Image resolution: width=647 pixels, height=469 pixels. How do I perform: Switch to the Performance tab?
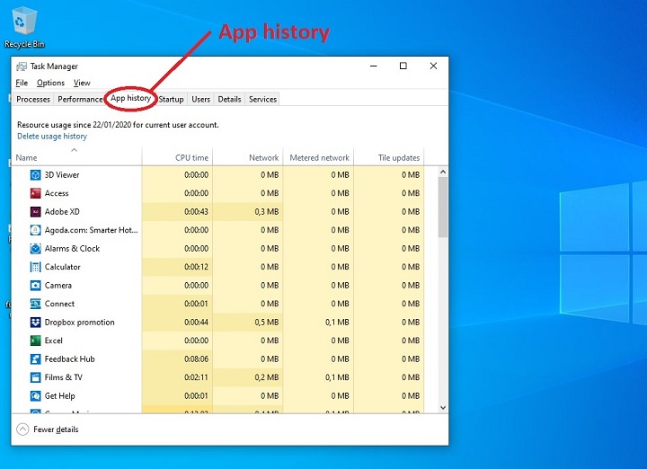[x=81, y=99]
